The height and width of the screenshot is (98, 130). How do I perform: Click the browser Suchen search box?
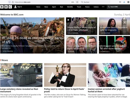pos(95,2)
